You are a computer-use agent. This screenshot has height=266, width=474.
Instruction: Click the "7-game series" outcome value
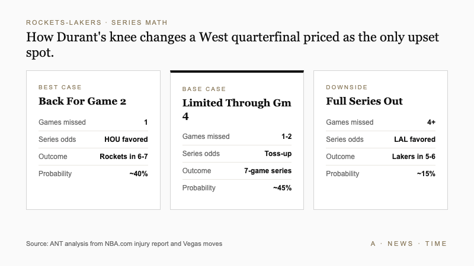click(x=268, y=171)
